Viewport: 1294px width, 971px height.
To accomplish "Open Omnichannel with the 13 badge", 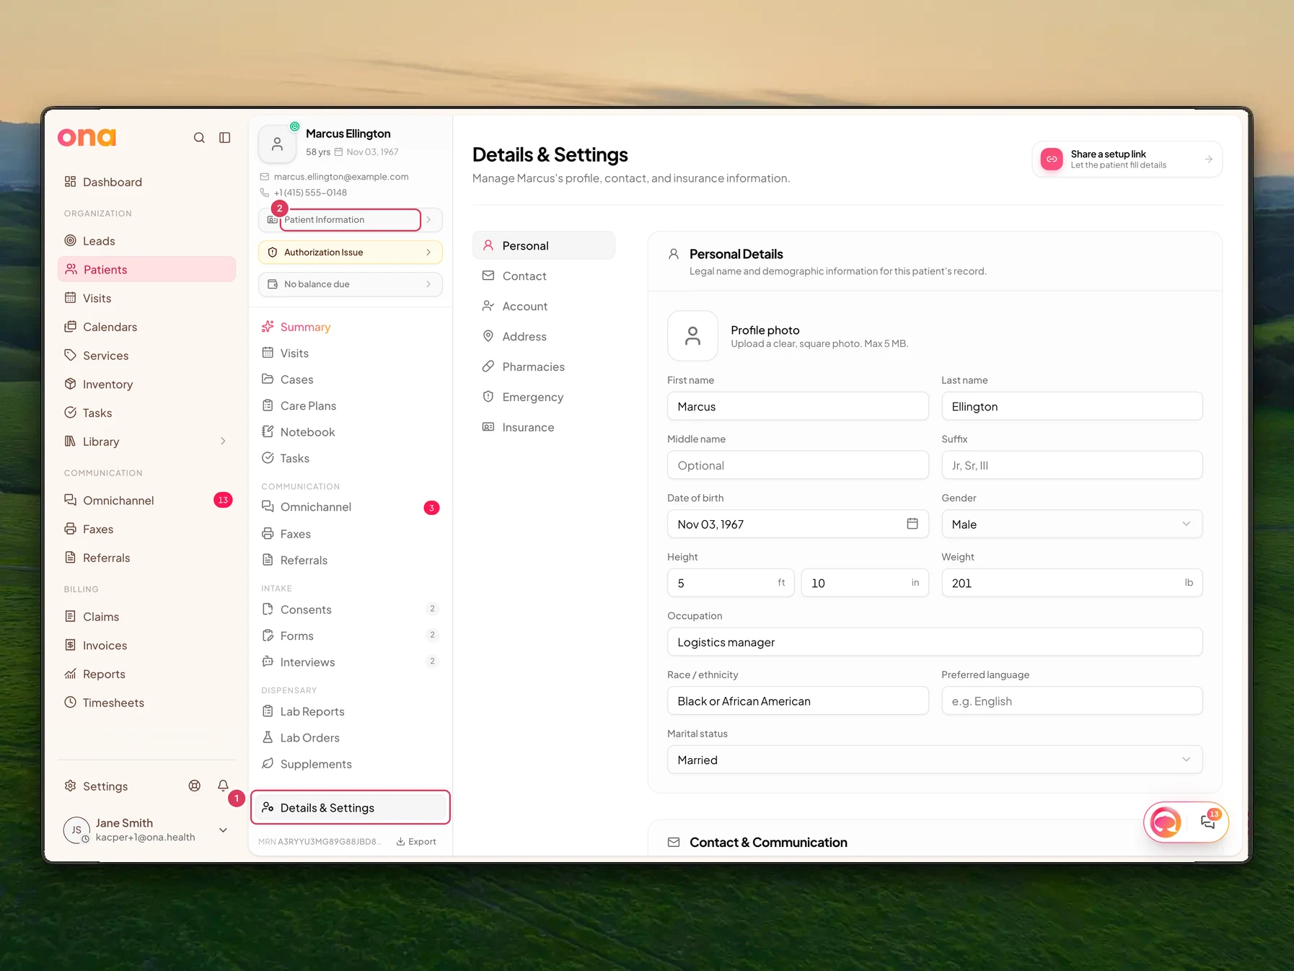I will [146, 501].
